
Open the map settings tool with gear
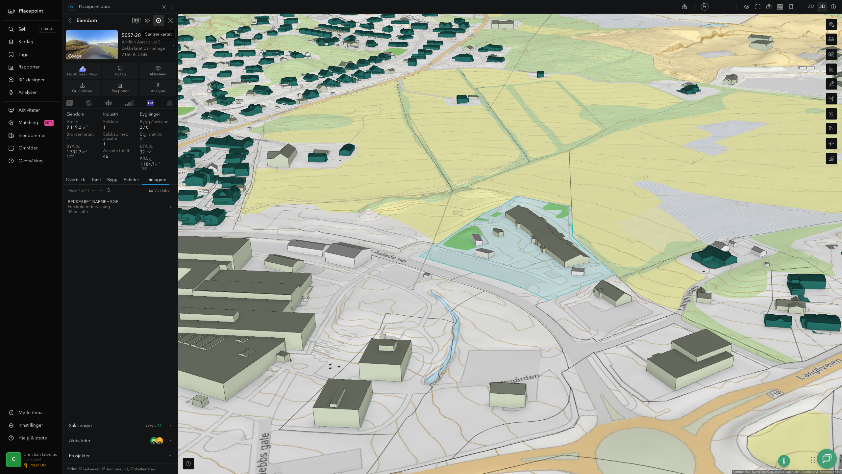[831, 159]
